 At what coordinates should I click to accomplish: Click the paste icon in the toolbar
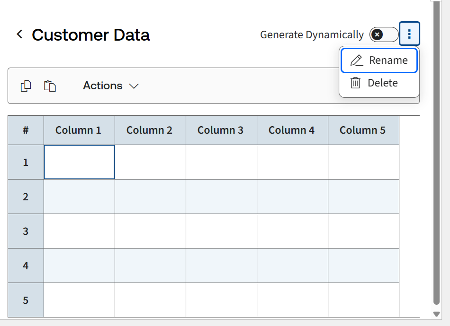click(x=49, y=86)
